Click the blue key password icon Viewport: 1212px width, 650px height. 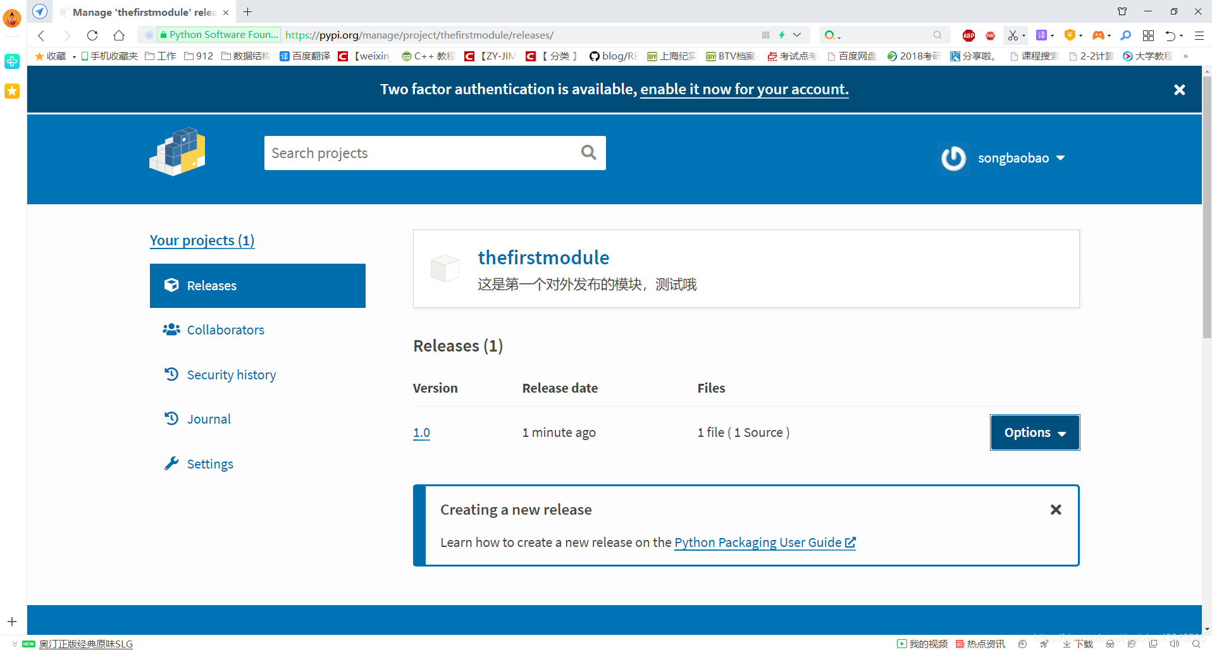coord(1125,35)
